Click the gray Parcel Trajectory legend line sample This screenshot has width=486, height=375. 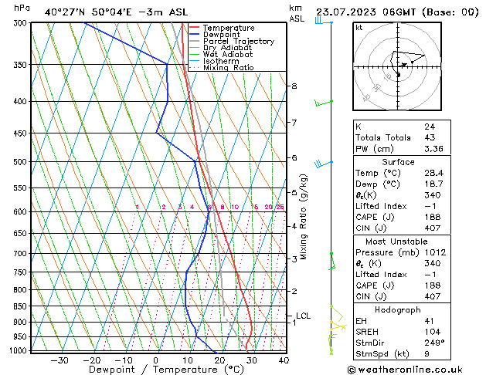[x=194, y=41]
